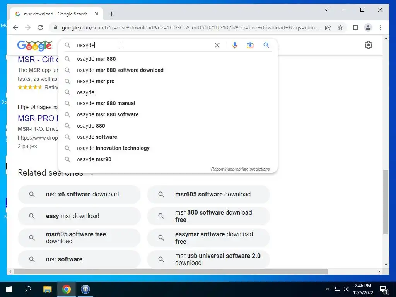Click the blue app icon next to Chrome
396x297 pixels.
click(x=85, y=289)
